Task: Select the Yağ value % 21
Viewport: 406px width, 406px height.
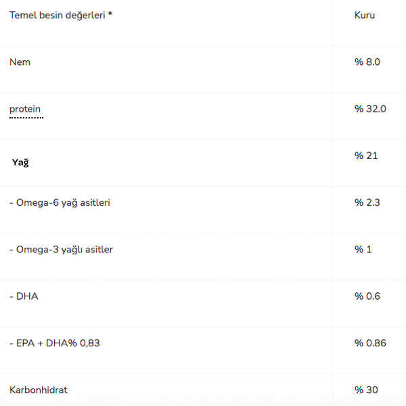Action: (x=366, y=156)
